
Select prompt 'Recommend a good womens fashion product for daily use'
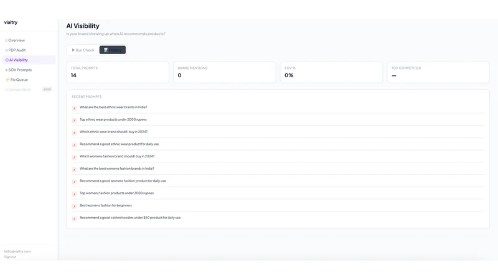point(123,181)
